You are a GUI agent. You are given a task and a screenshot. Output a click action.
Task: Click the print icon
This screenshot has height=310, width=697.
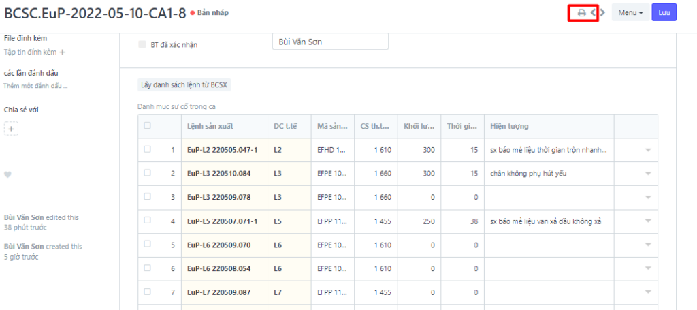pos(581,13)
